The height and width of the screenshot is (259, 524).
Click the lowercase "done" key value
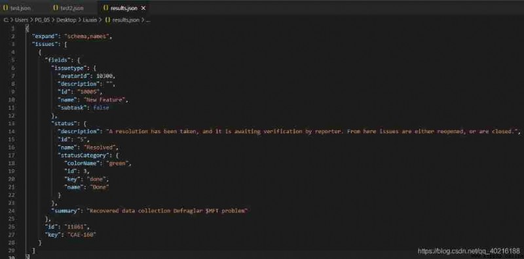(96, 179)
